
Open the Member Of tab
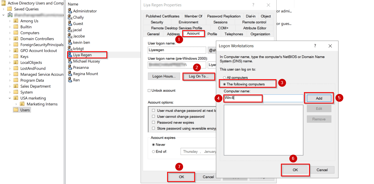click(193, 16)
